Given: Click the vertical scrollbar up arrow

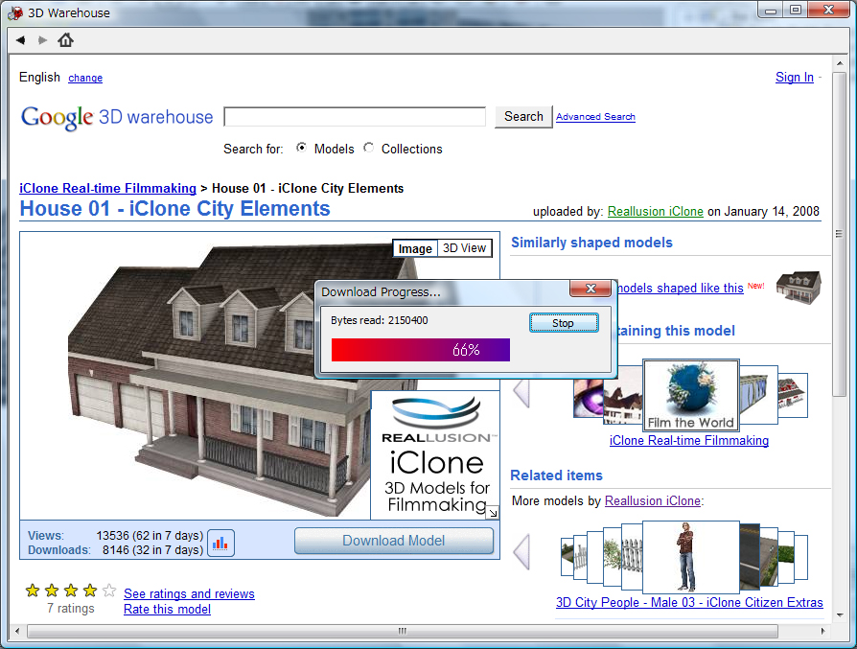Looking at the screenshot, I should pyautogui.click(x=840, y=63).
